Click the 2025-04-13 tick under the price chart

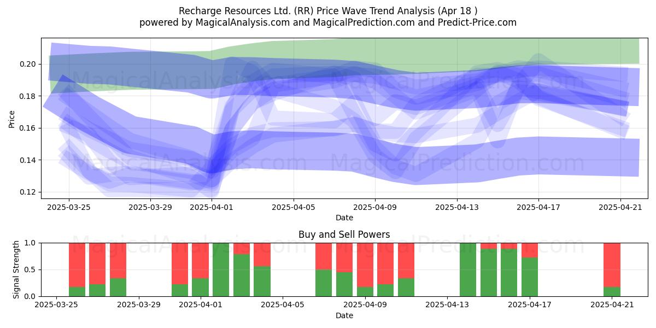(x=457, y=207)
